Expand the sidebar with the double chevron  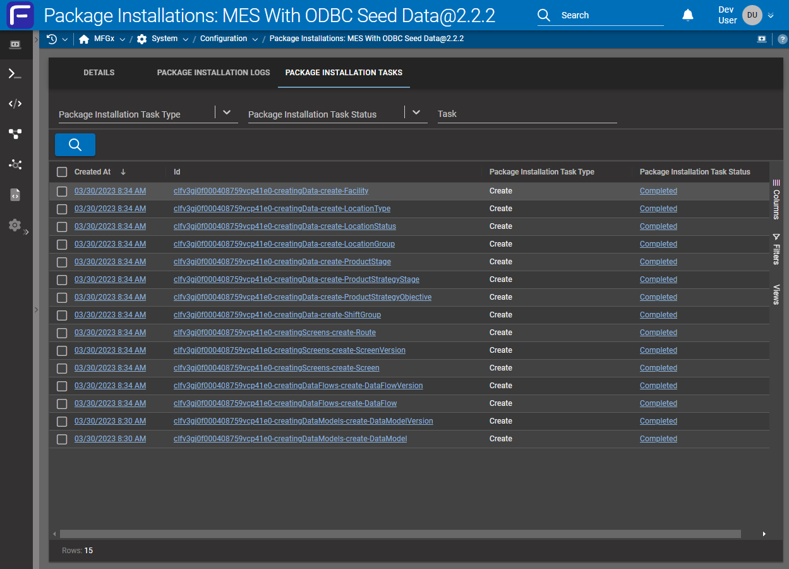[27, 232]
